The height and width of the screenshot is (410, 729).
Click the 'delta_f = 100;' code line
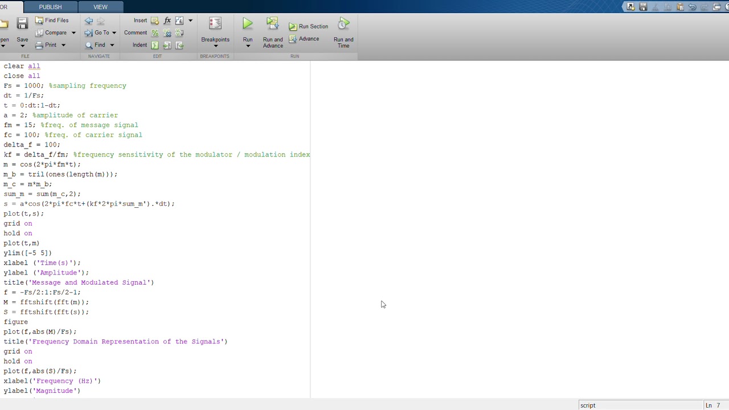pos(31,145)
